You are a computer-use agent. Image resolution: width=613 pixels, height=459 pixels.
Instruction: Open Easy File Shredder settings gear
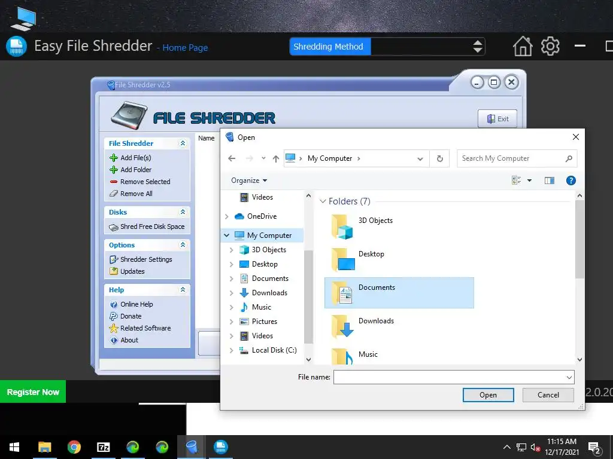(550, 47)
